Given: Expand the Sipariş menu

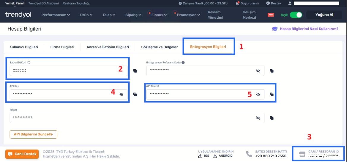Looking at the screenshot, I should click(x=133, y=15).
